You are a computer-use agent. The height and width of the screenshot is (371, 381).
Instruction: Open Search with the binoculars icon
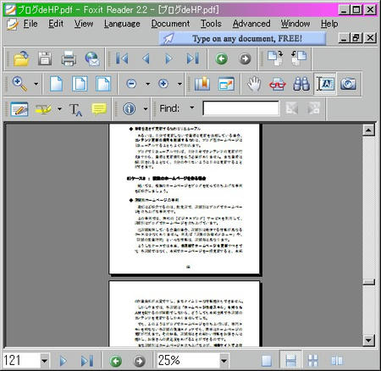[301, 84]
